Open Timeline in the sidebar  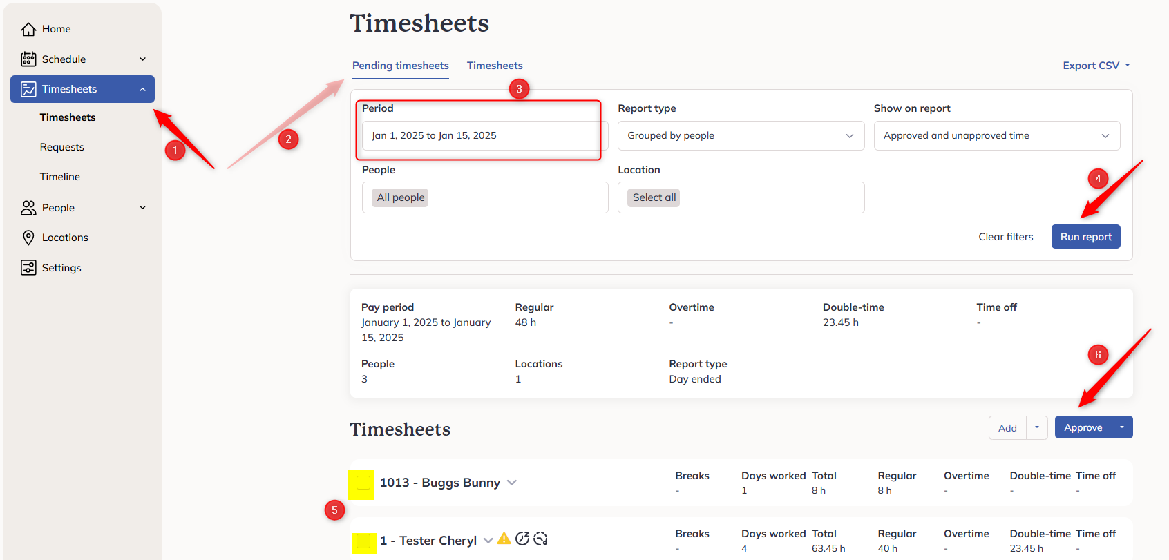click(x=60, y=177)
